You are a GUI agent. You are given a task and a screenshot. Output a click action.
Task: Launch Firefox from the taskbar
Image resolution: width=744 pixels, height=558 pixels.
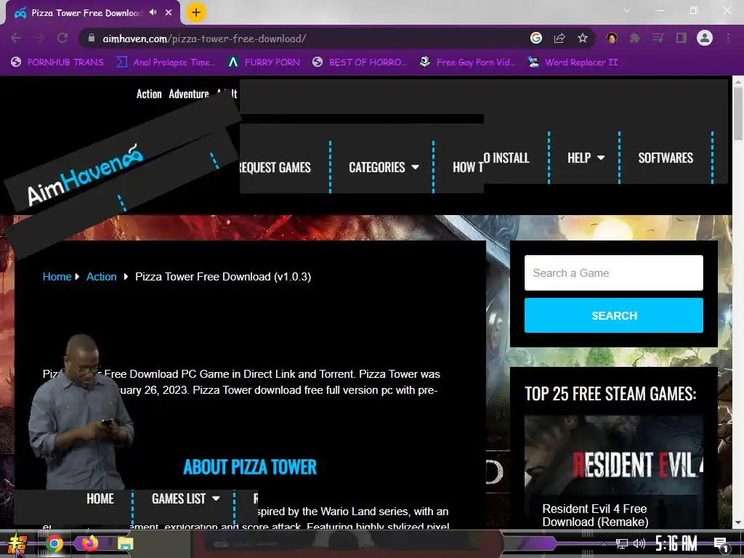point(89,543)
